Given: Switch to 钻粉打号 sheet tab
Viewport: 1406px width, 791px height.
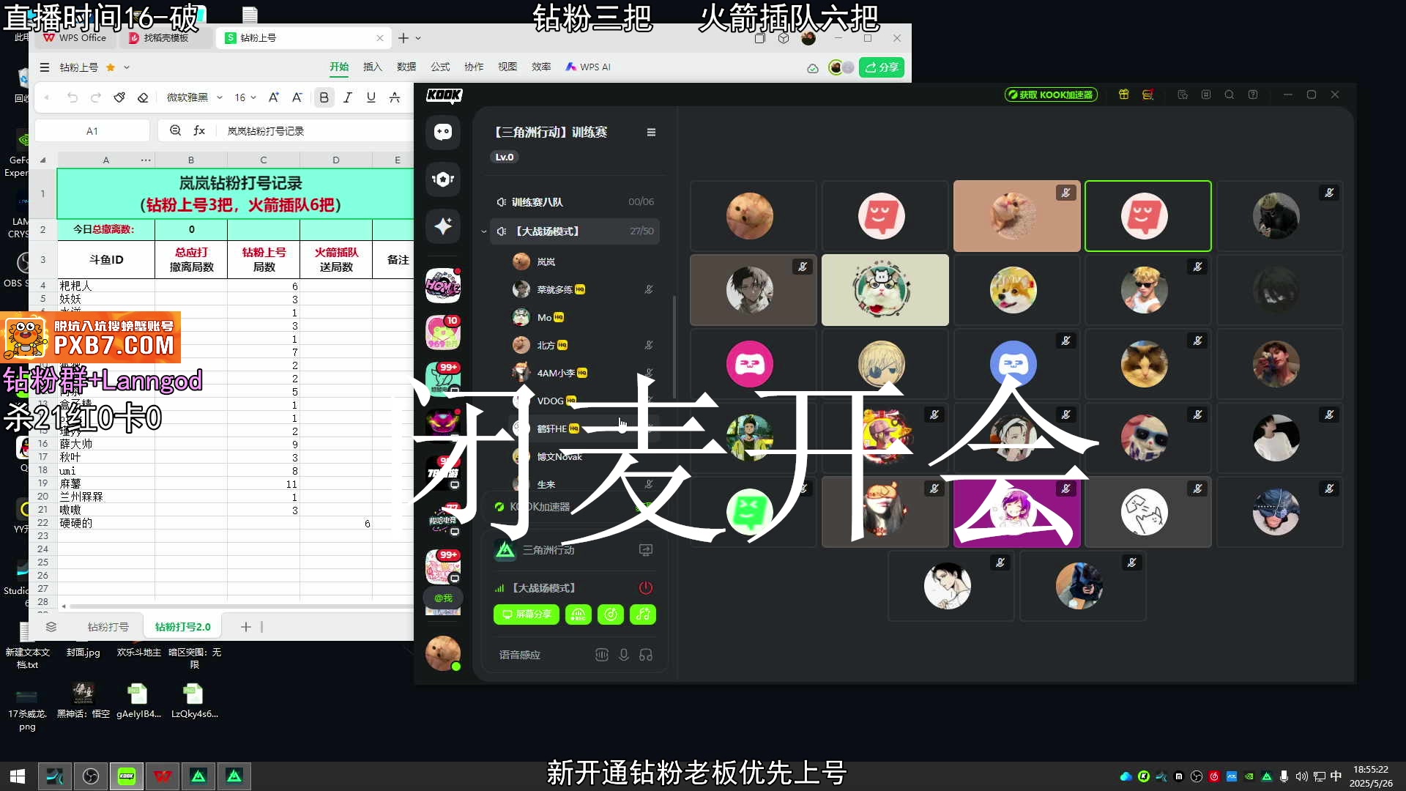Looking at the screenshot, I should click(x=108, y=627).
